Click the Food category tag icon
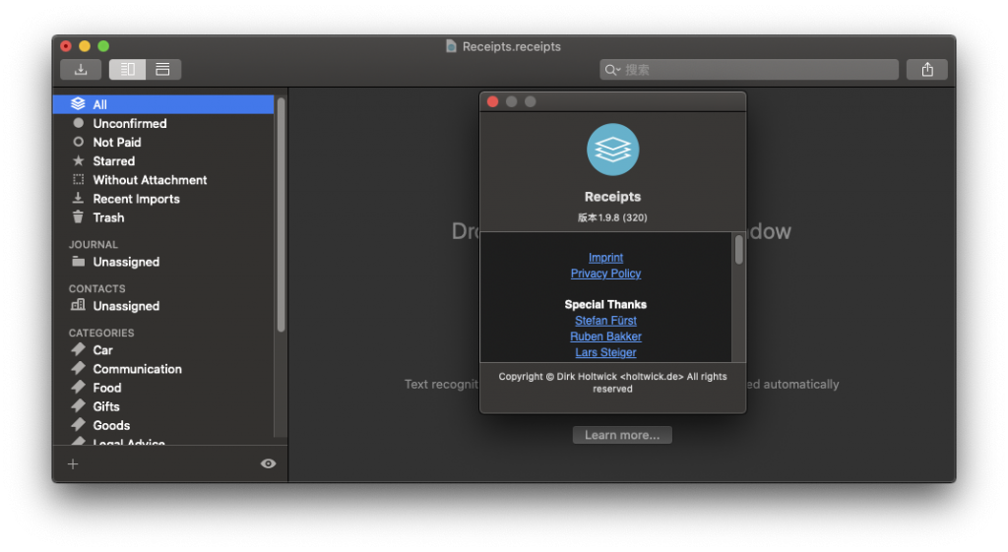1008x552 pixels. (x=78, y=387)
